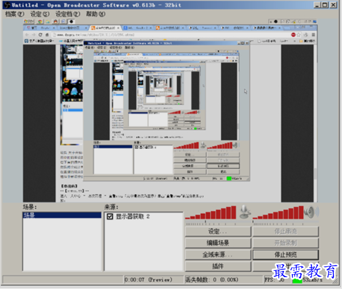Minimize the OBS window

(317, 5)
